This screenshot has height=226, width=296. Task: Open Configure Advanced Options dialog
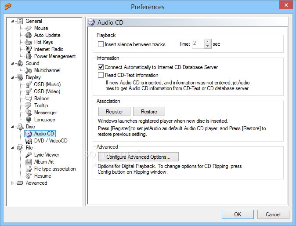(x=138, y=157)
